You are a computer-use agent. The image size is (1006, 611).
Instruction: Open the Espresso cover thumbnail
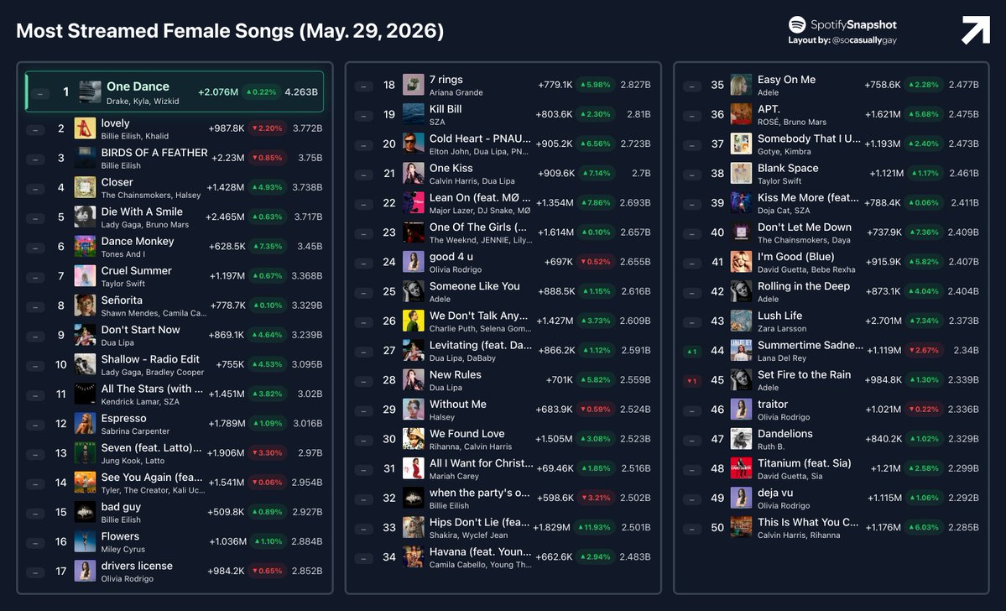click(85, 424)
